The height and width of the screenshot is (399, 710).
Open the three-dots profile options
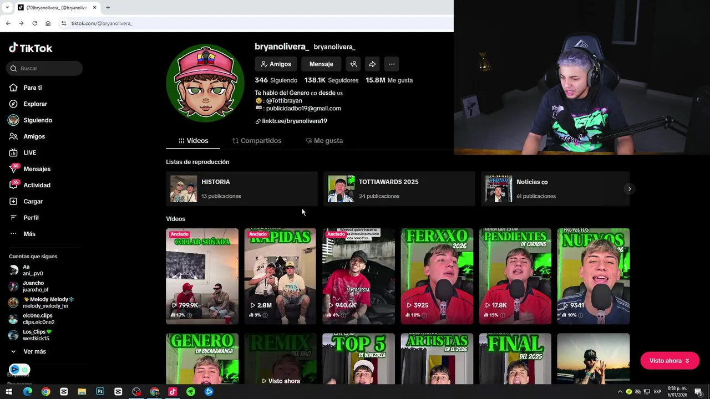point(392,64)
